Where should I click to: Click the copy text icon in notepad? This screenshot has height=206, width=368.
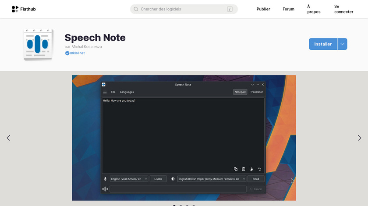236,169
